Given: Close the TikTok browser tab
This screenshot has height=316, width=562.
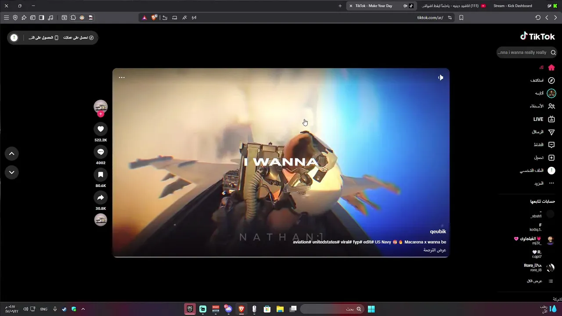Looking at the screenshot, I should 351,6.
